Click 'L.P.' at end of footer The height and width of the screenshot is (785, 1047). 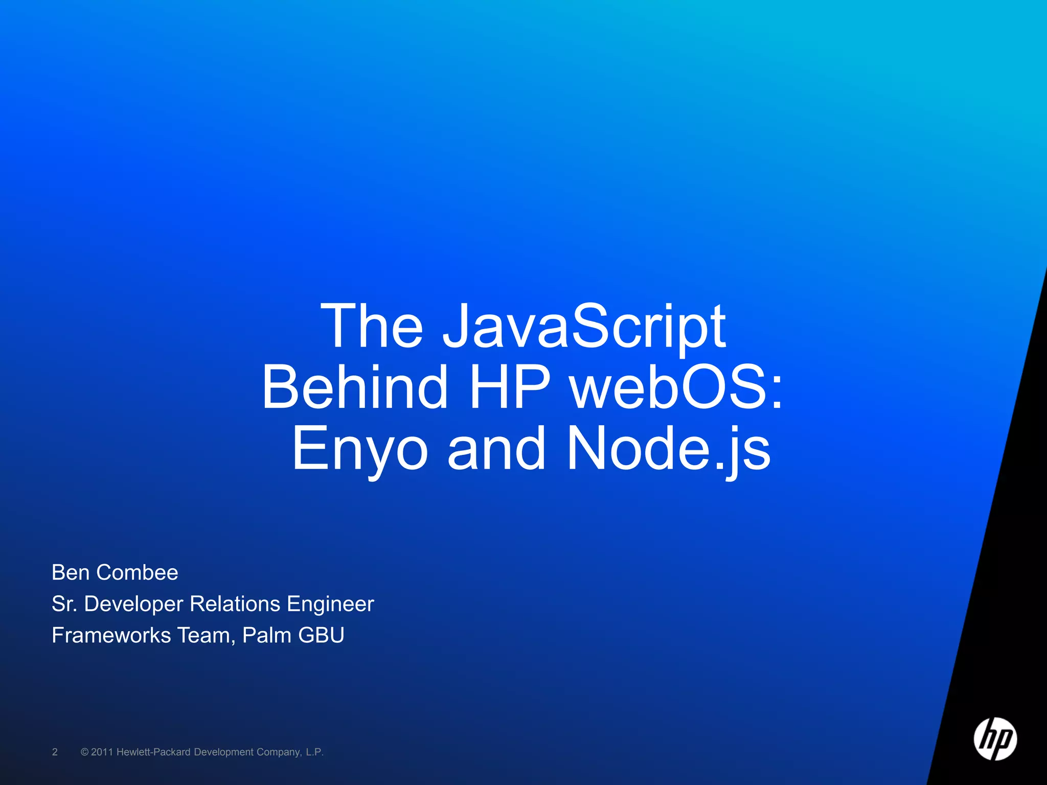coord(315,752)
